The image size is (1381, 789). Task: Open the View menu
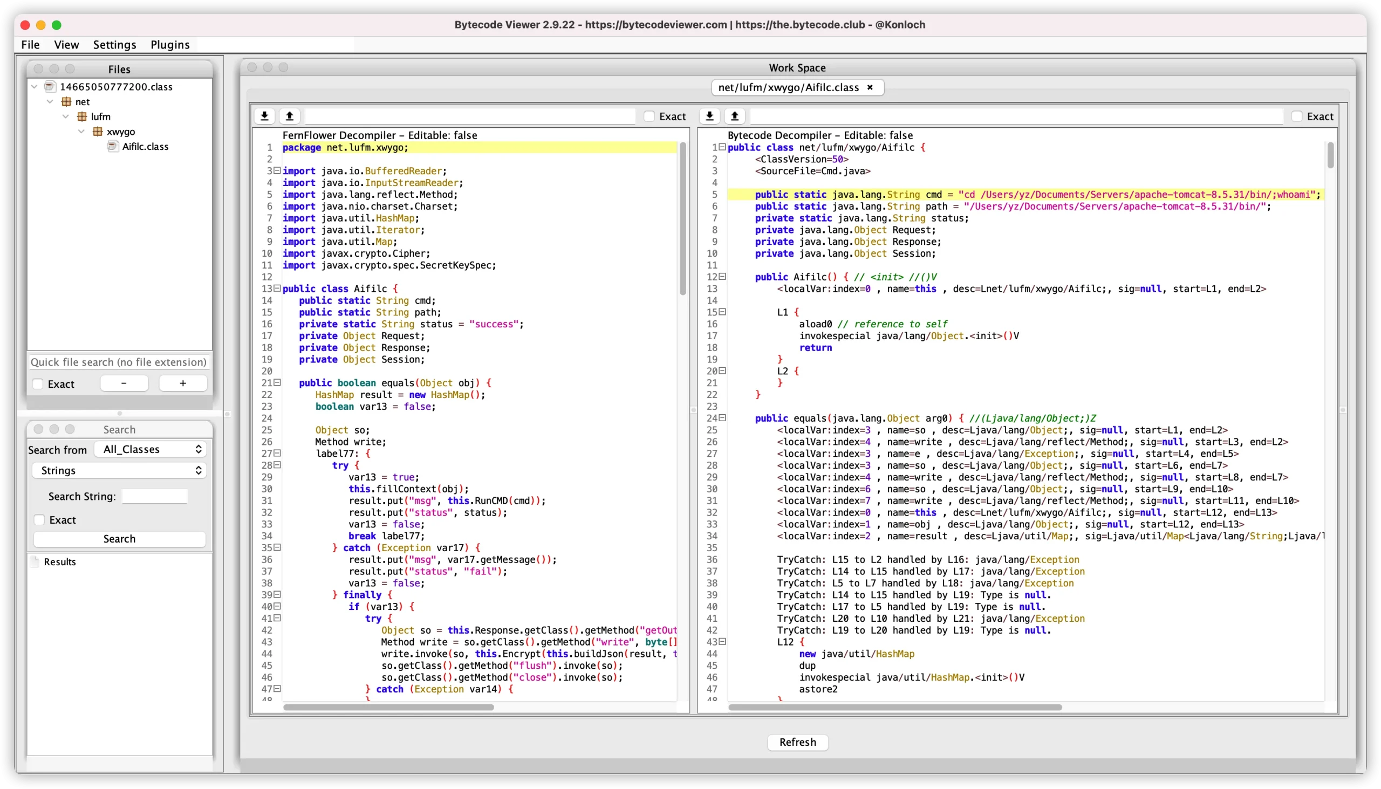coord(67,45)
